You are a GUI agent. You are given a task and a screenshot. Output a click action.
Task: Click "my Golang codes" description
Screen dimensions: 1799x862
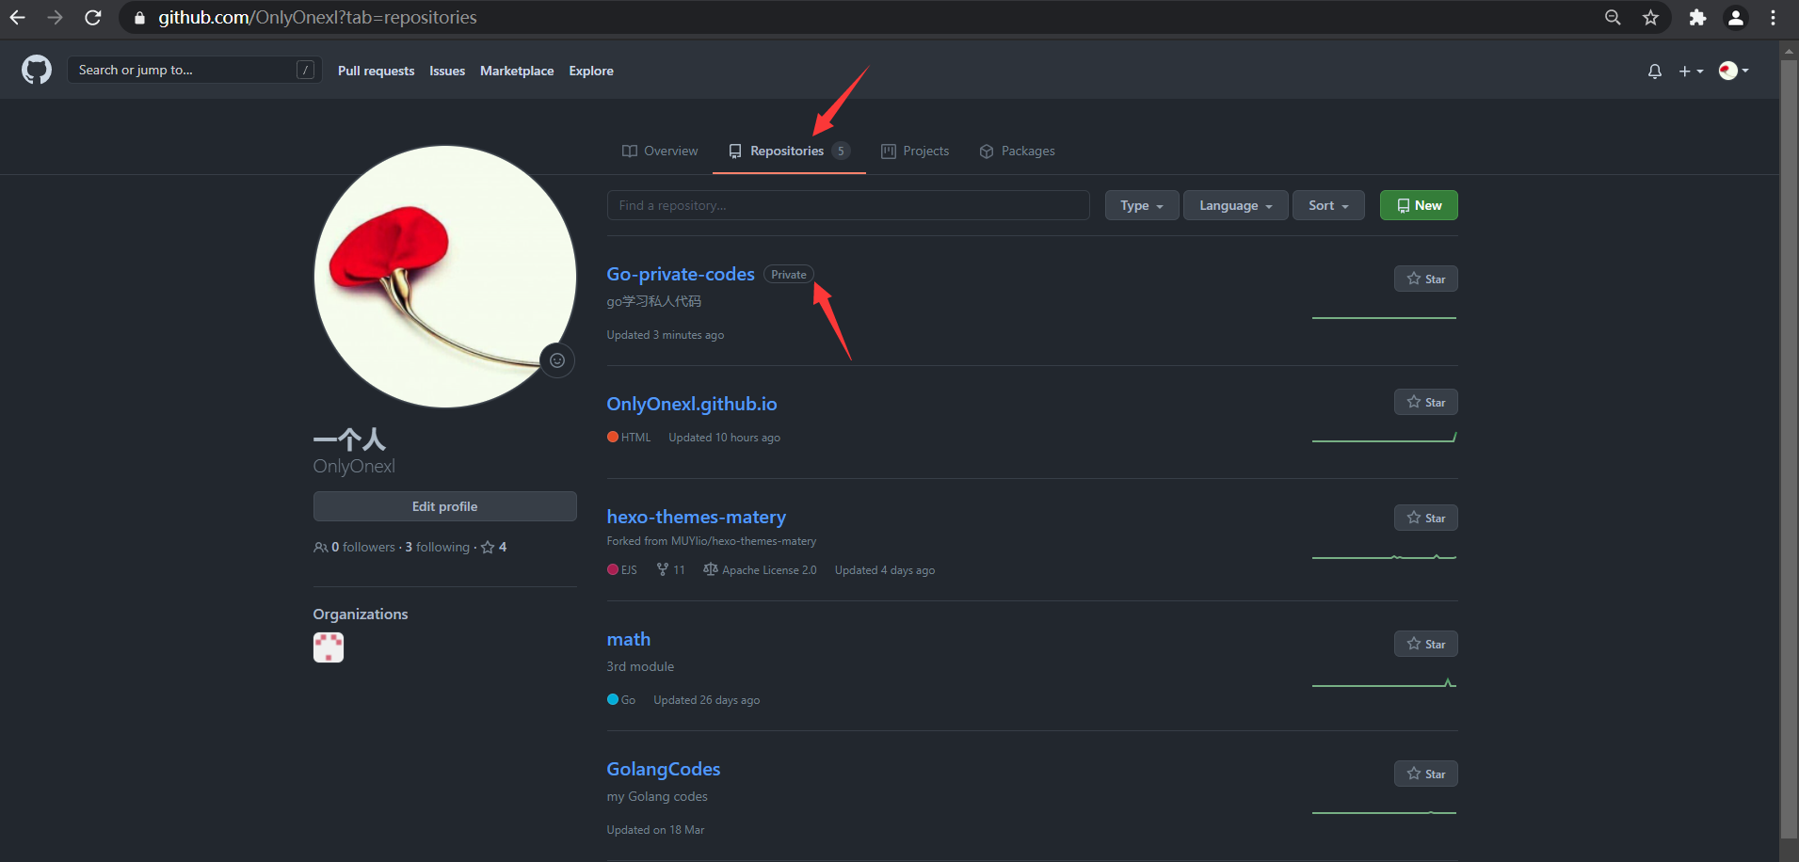click(657, 796)
